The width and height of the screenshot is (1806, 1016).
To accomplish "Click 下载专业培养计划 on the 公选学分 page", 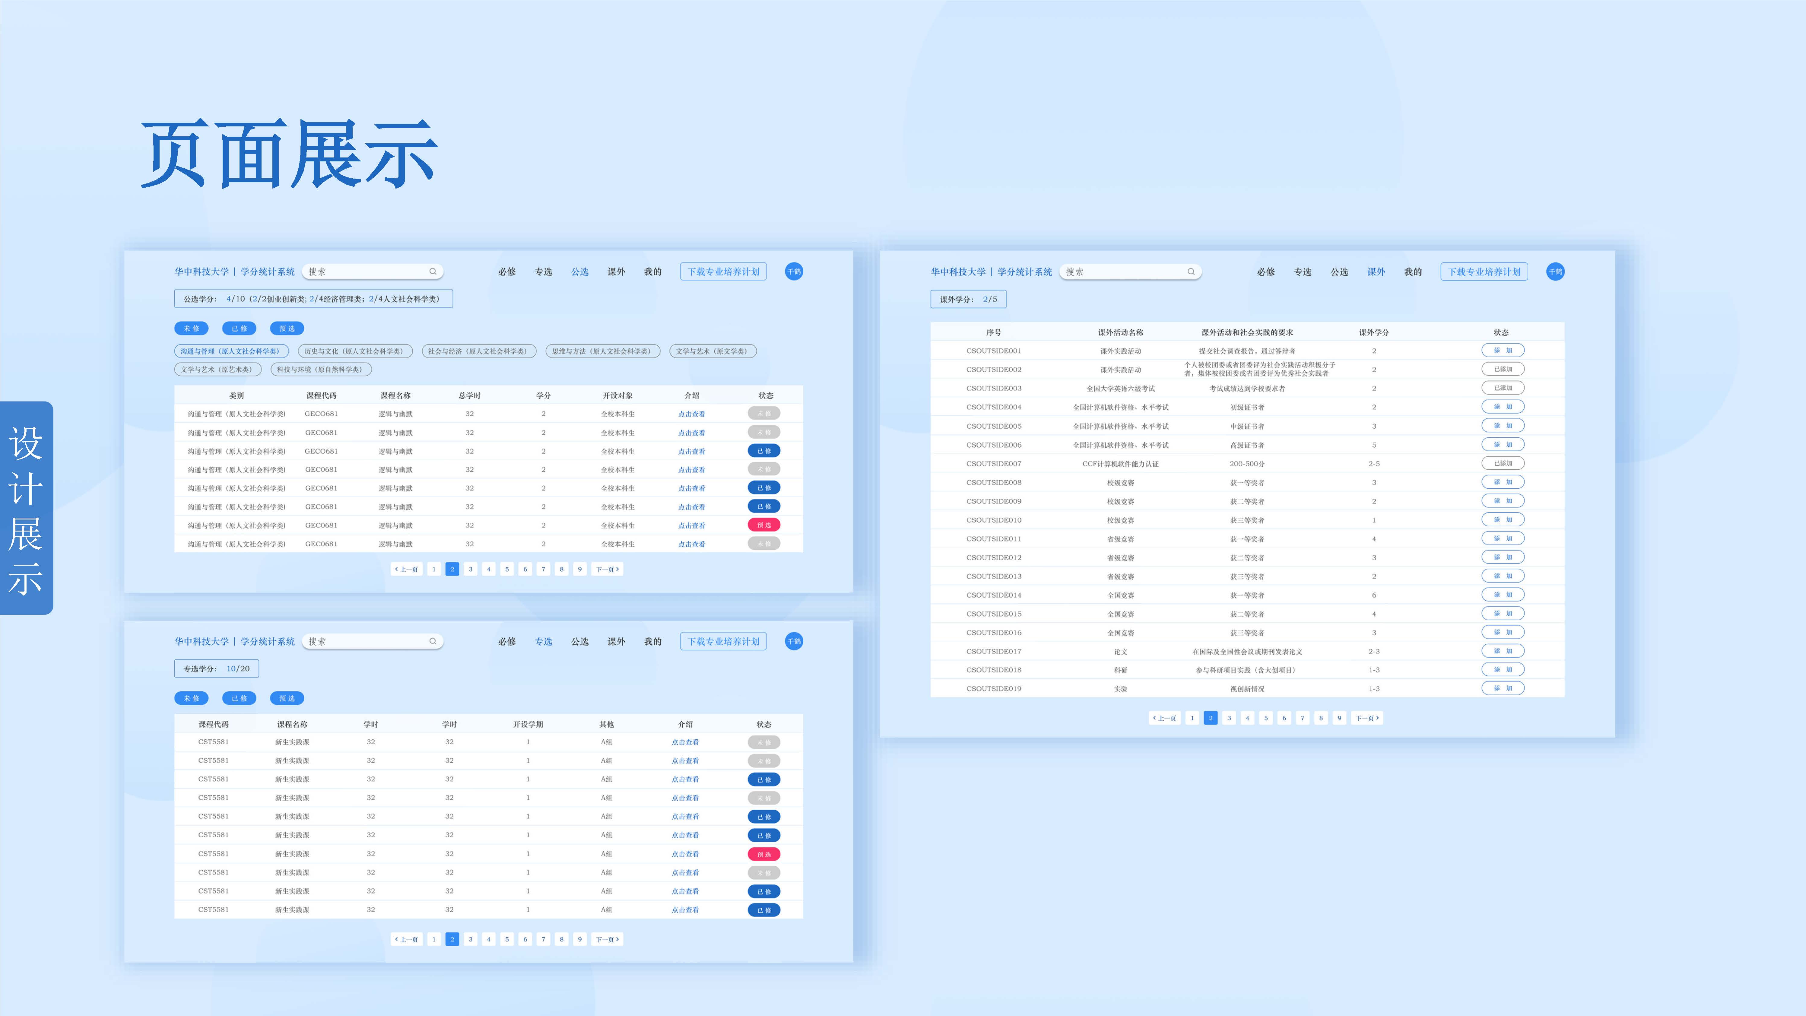I will (724, 271).
